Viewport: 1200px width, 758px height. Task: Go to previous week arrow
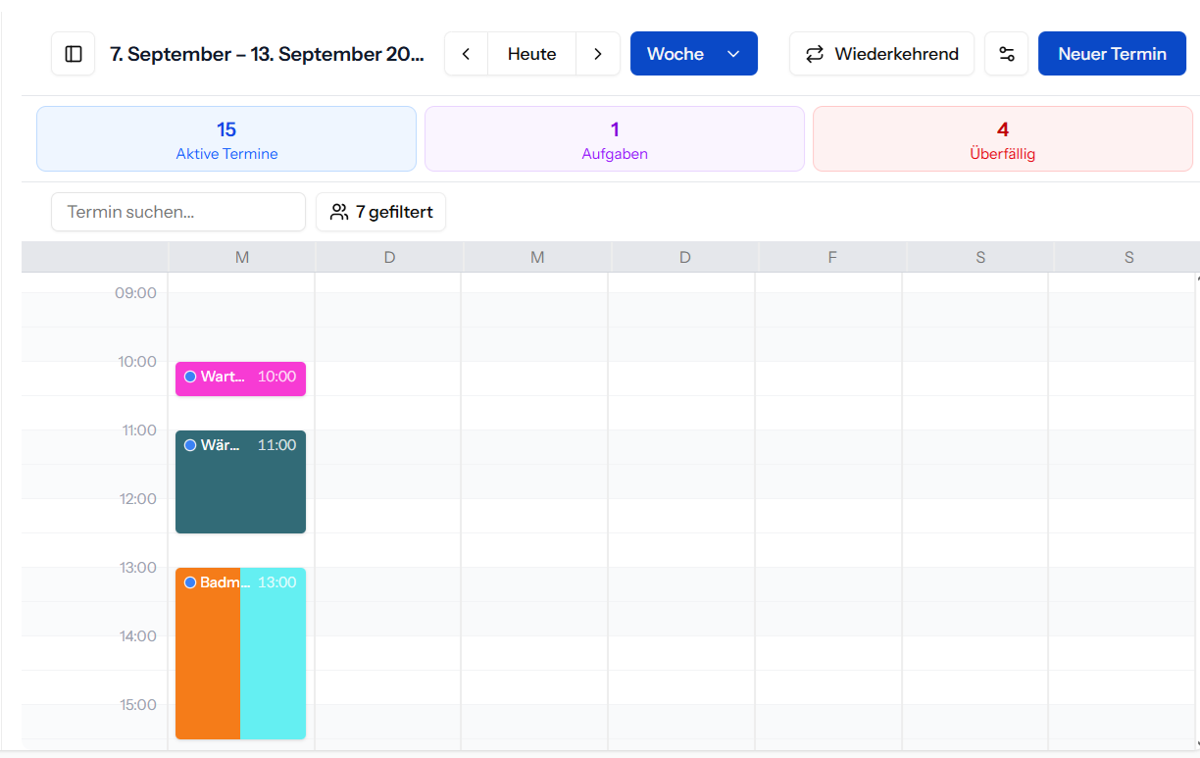(x=467, y=54)
